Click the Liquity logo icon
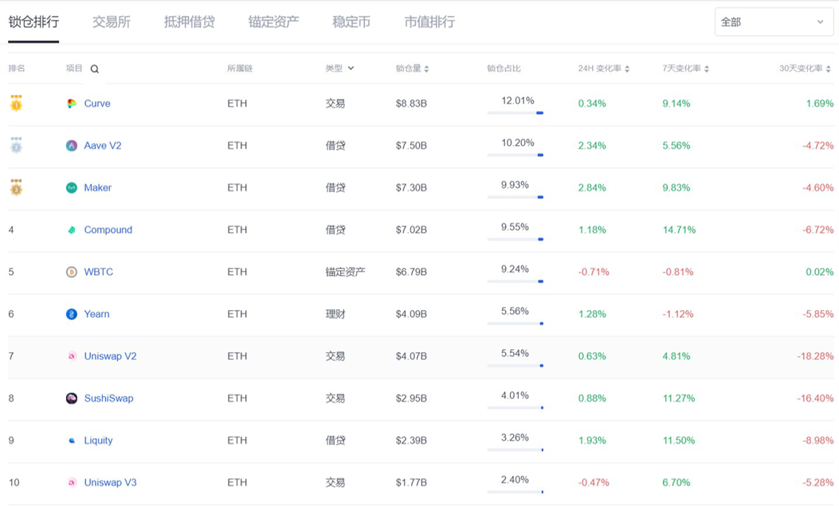 click(x=71, y=441)
